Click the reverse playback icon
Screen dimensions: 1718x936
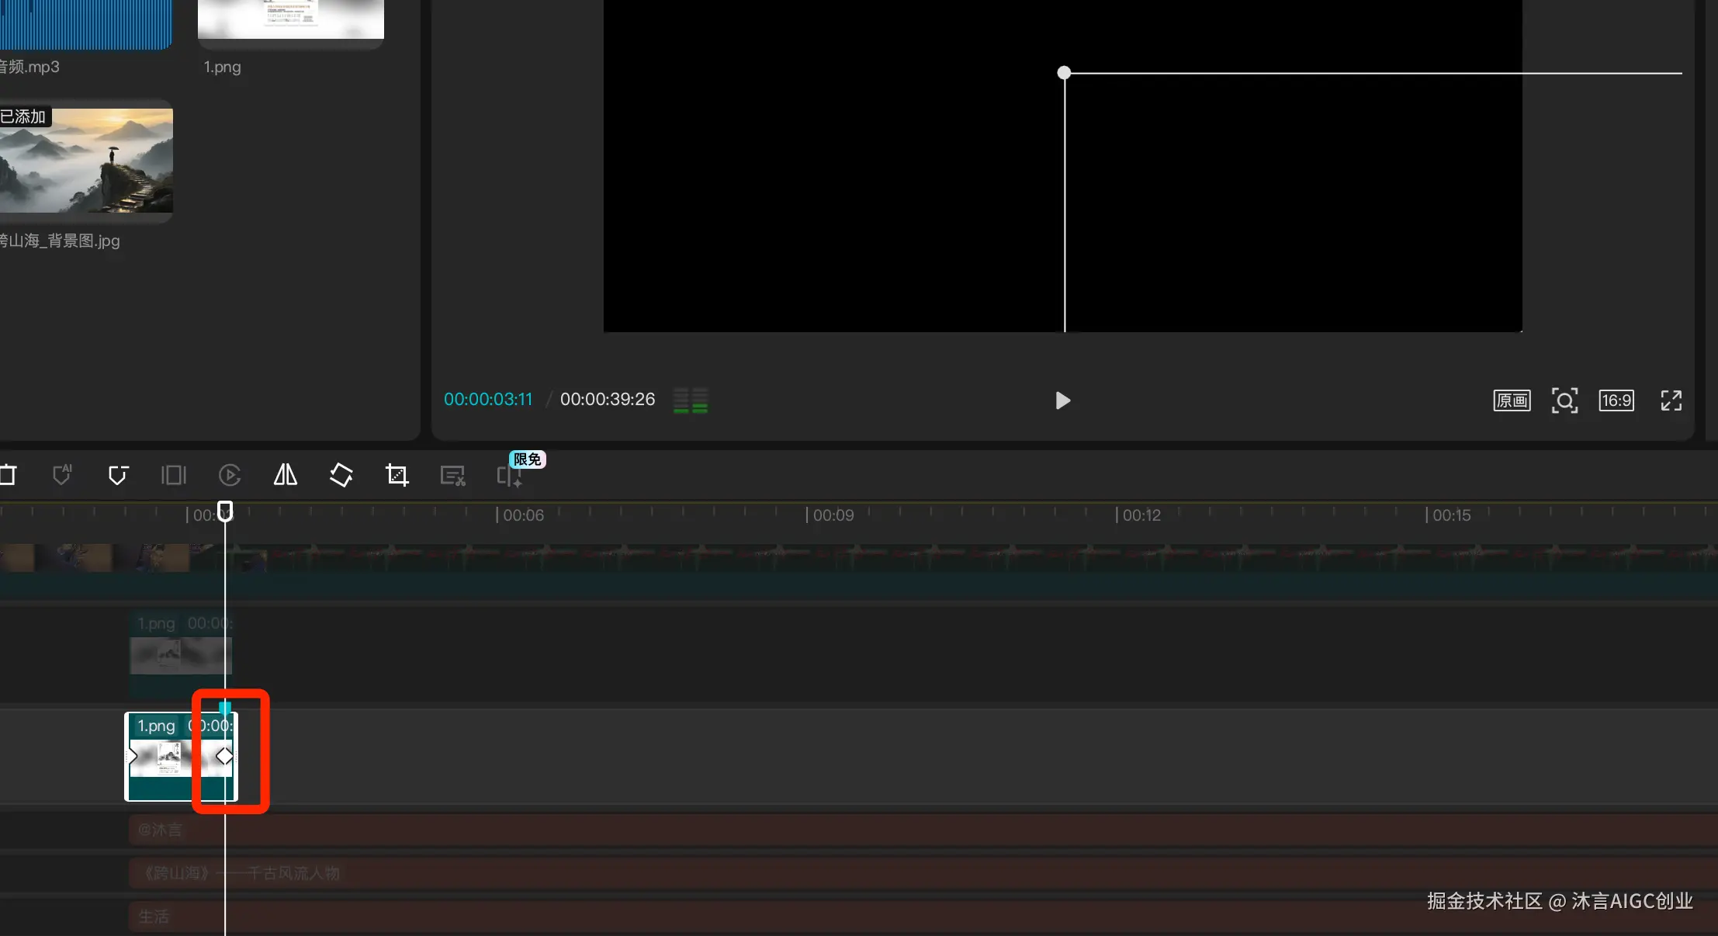tap(230, 475)
